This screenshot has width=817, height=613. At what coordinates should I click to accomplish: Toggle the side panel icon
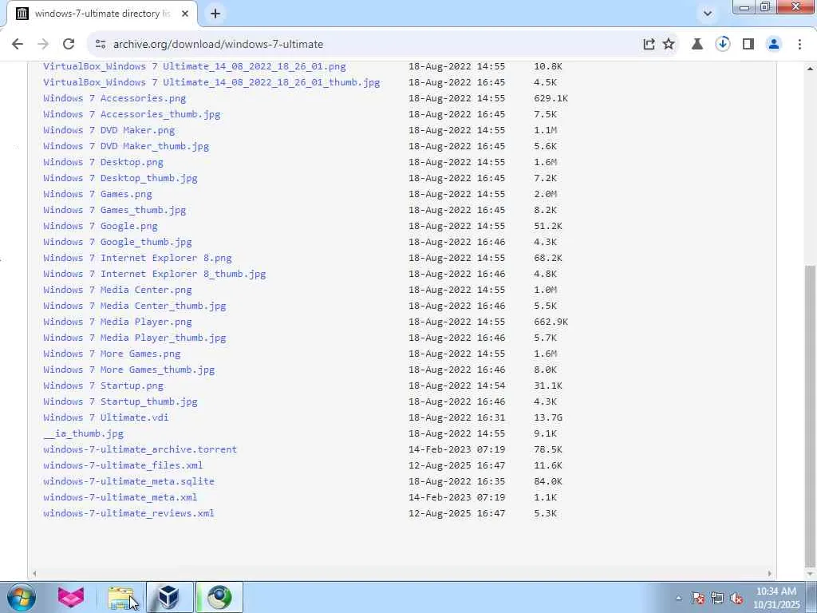click(x=748, y=45)
